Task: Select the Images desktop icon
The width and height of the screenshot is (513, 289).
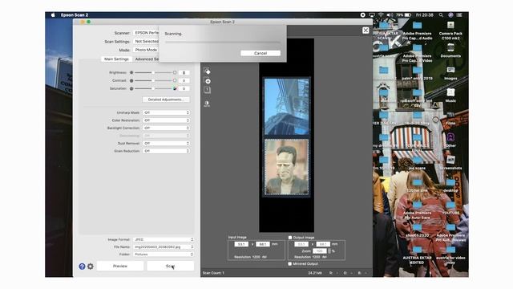Action: (x=450, y=73)
